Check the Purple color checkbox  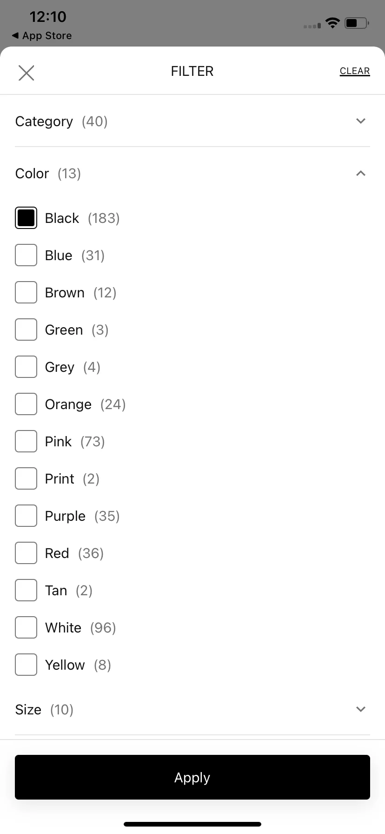[26, 516]
